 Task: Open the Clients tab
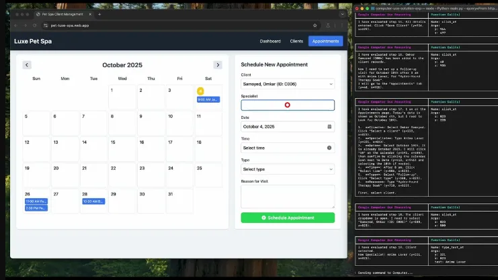point(296,41)
